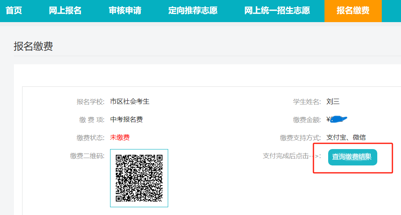Click the 报名缴费 page heading
The width and height of the screenshot is (401, 215).
[x=33, y=46]
